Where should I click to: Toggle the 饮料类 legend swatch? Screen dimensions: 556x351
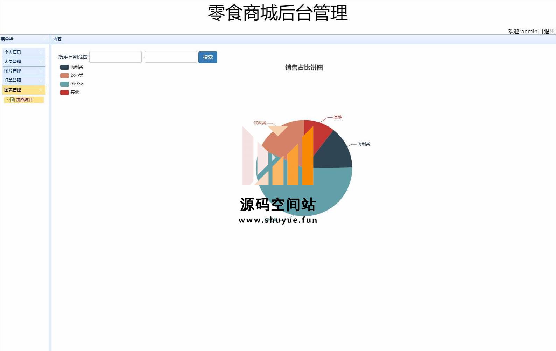pos(64,75)
